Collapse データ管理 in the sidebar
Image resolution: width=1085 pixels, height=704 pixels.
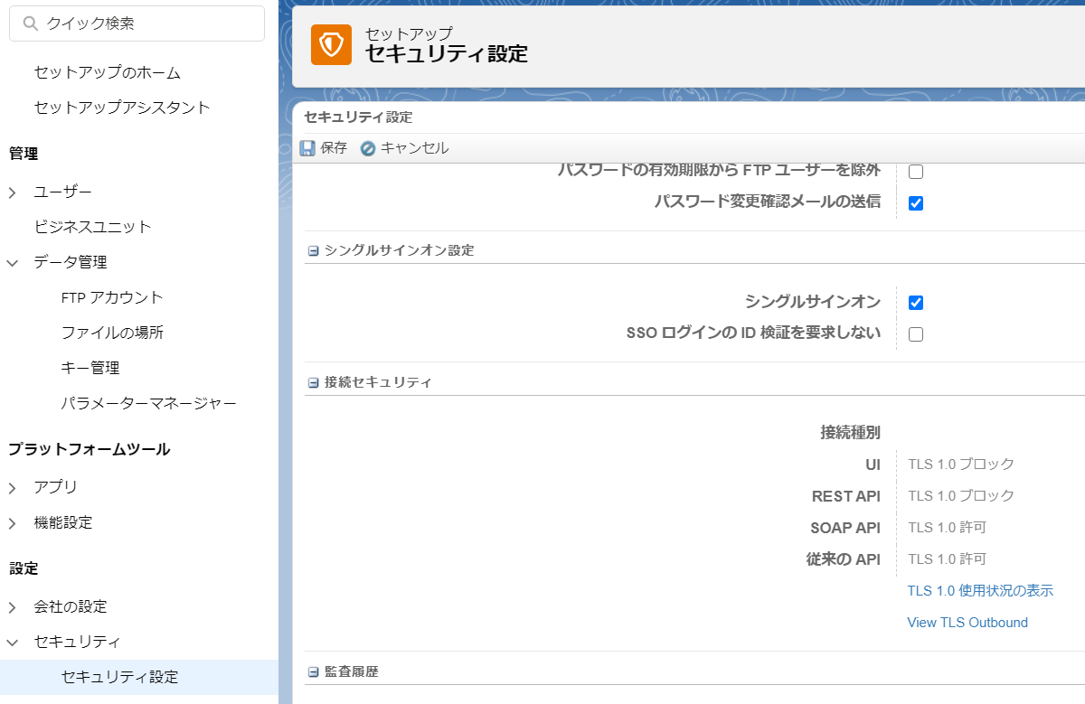(11, 262)
